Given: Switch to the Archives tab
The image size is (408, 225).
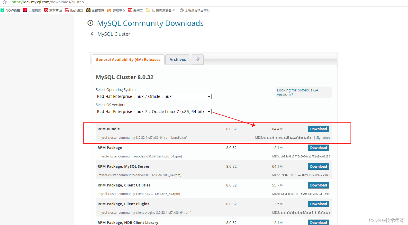Looking at the screenshot, I should (x=178, y=60).
